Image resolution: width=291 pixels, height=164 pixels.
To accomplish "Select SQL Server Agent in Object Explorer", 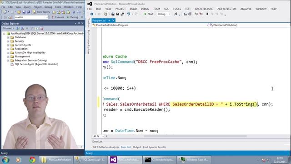I will tap(36, 64).
